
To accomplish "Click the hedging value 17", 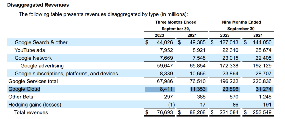I will [x=203, y=105].
